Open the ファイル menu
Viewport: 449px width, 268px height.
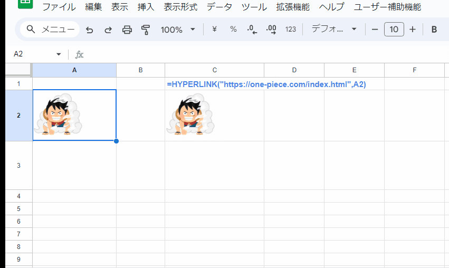click(x=59, y=7)
